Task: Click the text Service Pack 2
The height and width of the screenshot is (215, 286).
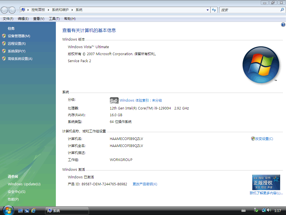Action: click(x=79, y=61)
